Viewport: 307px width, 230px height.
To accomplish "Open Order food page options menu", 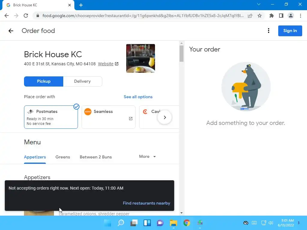I will tap(269, 31).
